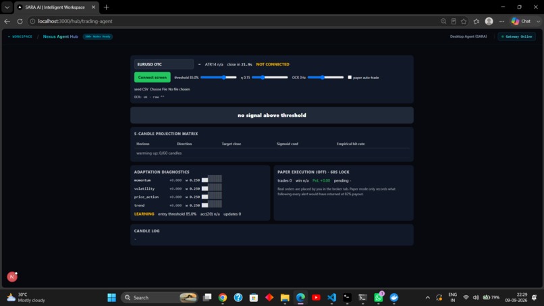Adjust the OCR 3Hz slider

tap(325, 77)
